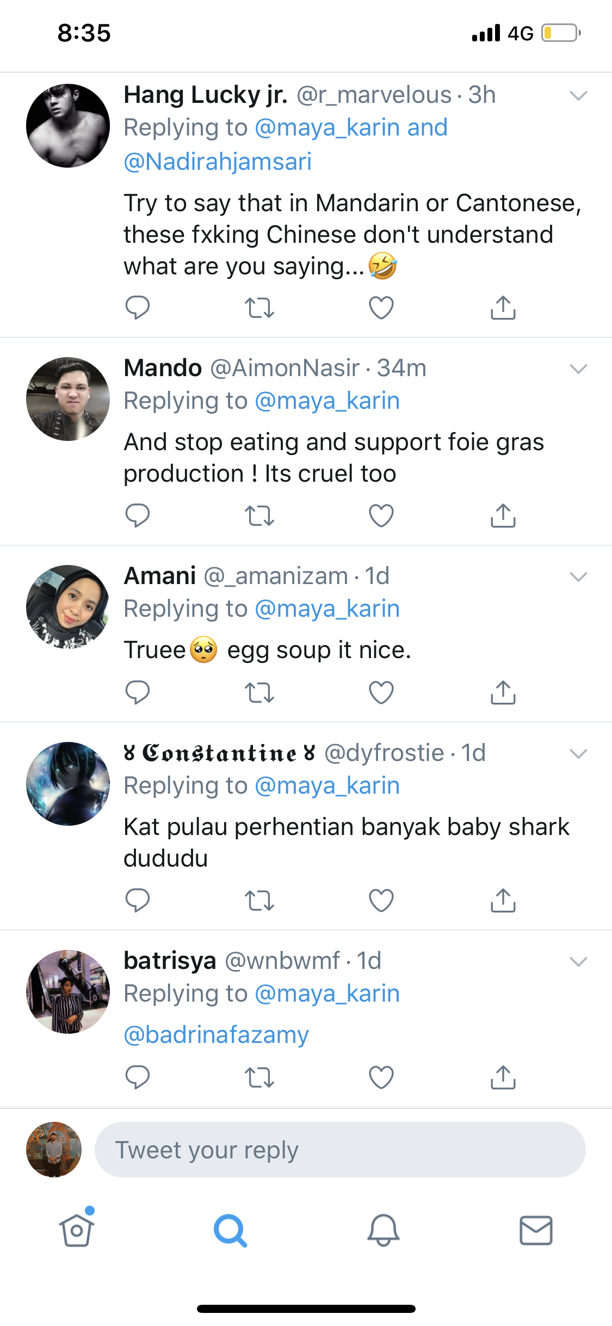Share Mando's foie gras tweet

tap(503, 515)
